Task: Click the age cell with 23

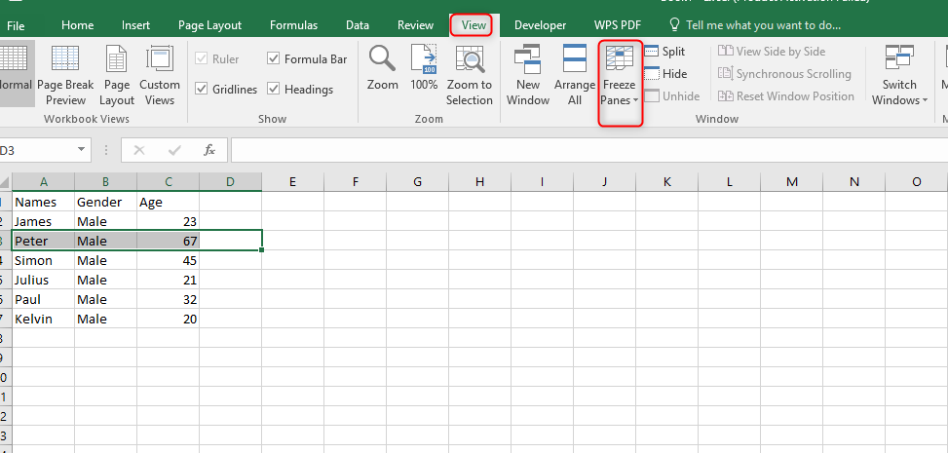Action: 169,221
